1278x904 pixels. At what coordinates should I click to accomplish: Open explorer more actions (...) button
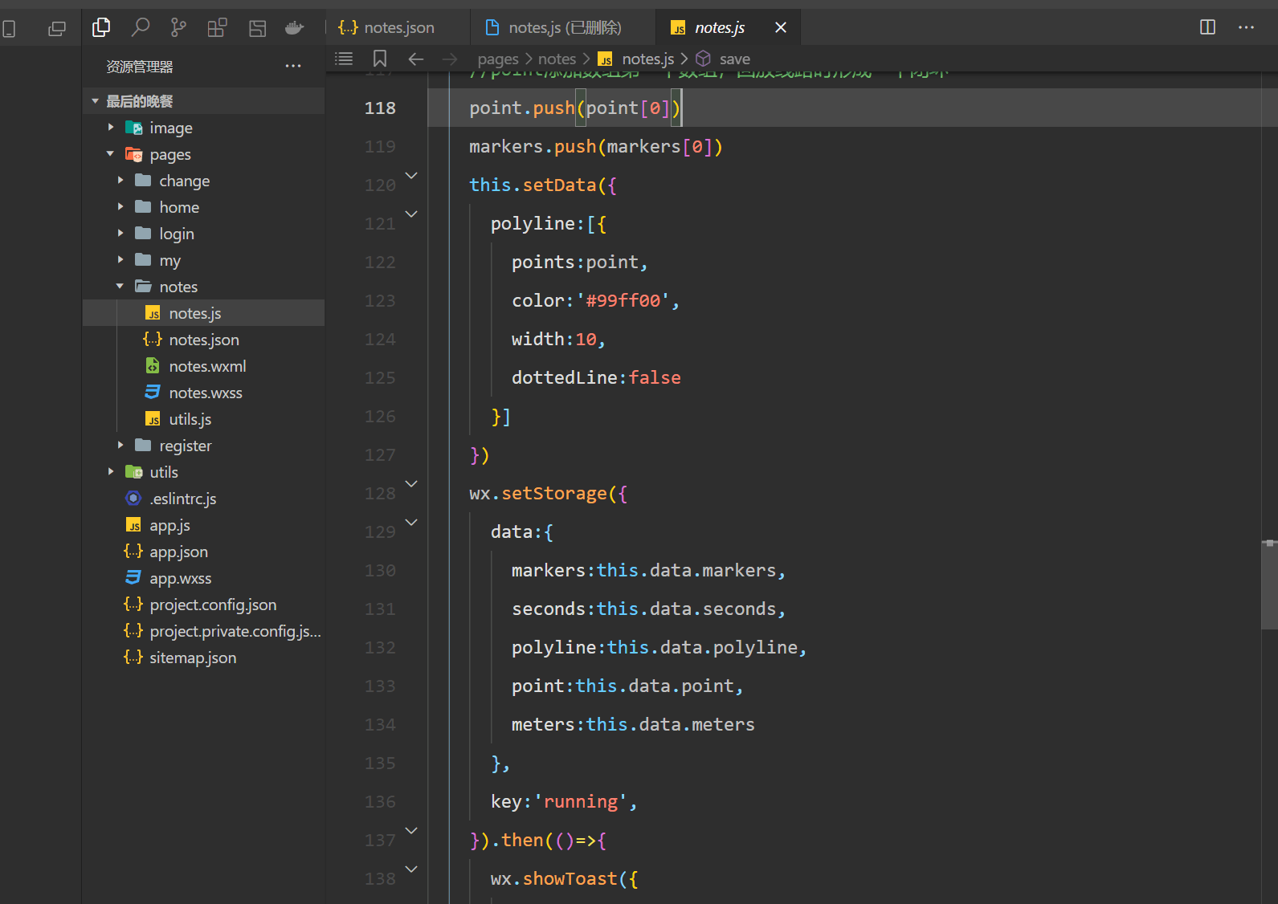point(293,67)
